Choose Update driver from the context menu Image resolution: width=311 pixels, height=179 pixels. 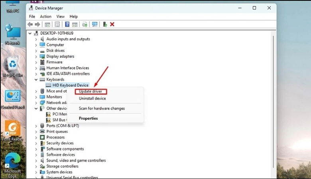91,91
